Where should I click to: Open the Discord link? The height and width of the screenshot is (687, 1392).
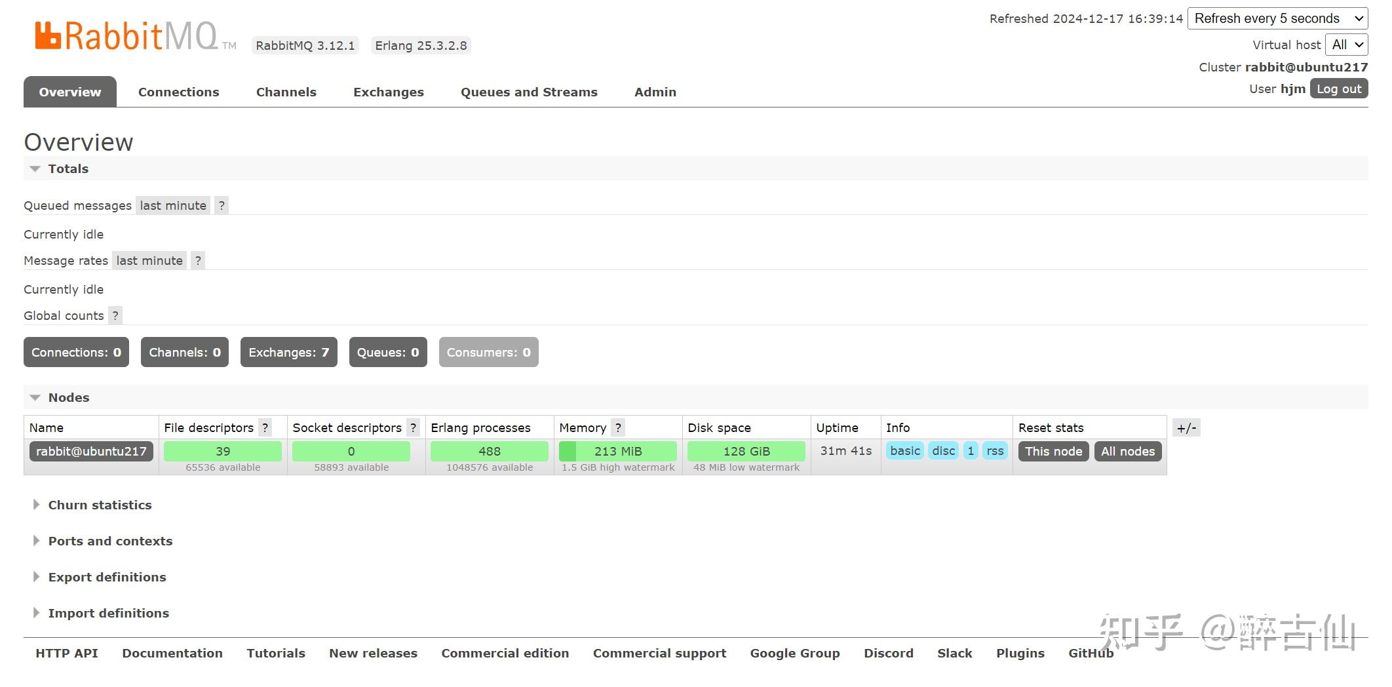click(889, 654)
